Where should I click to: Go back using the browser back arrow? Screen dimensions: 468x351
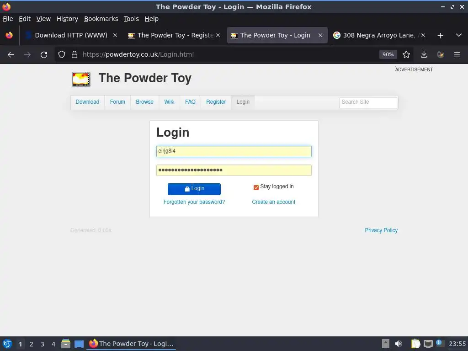coord(11,55)
